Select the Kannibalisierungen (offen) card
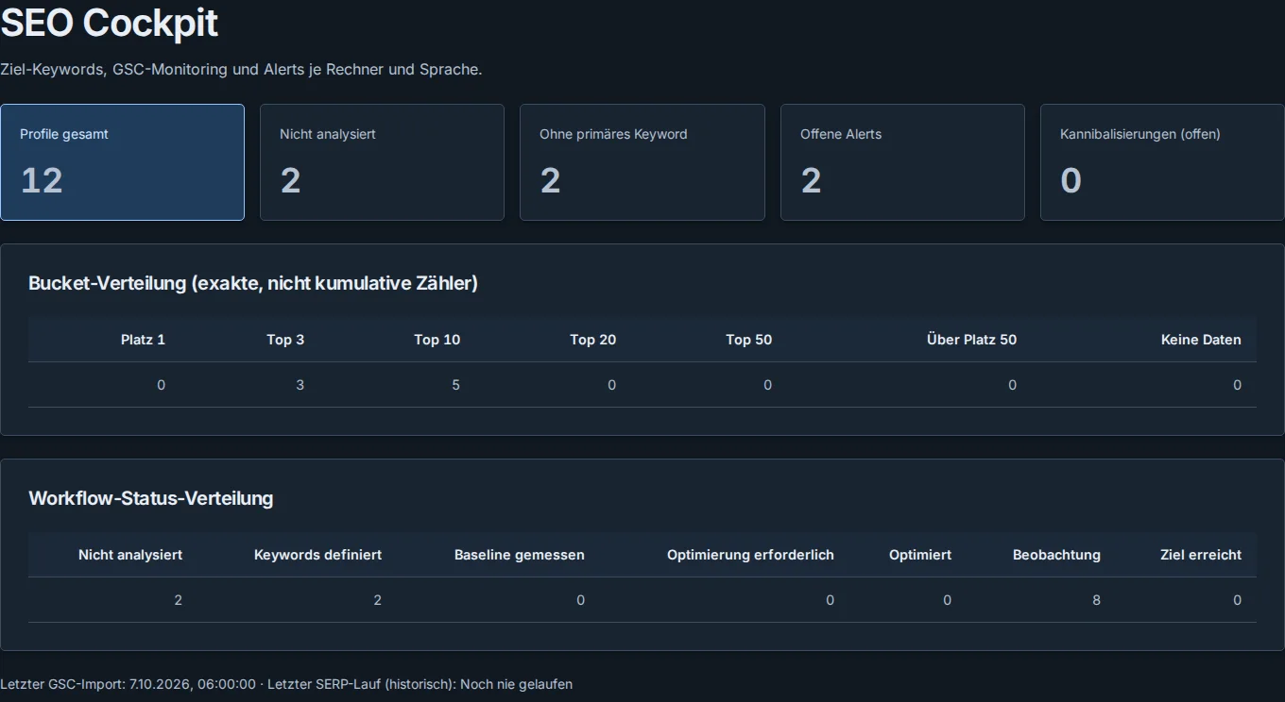 pyautogui.click(x=1162, y=162)
